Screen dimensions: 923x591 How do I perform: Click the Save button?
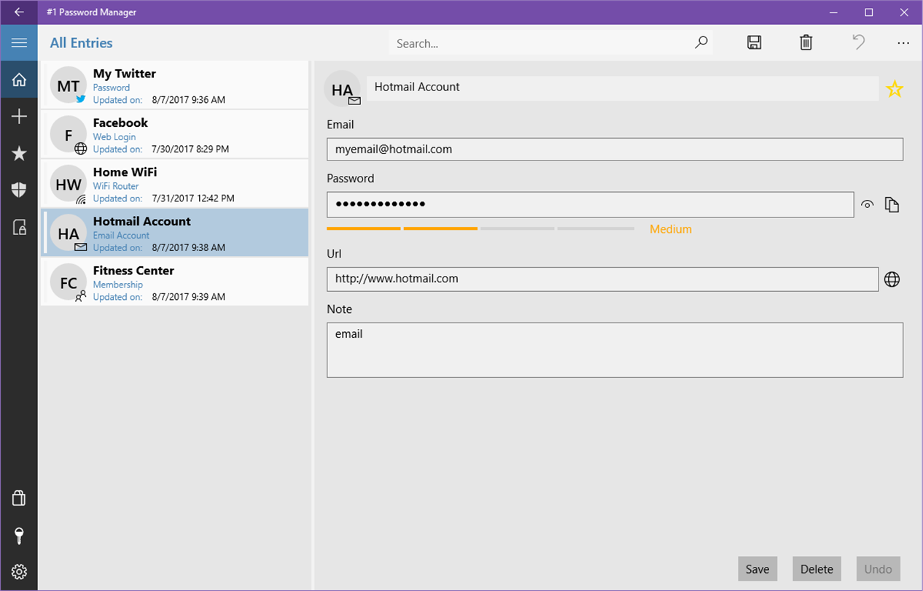click(758, 569)
